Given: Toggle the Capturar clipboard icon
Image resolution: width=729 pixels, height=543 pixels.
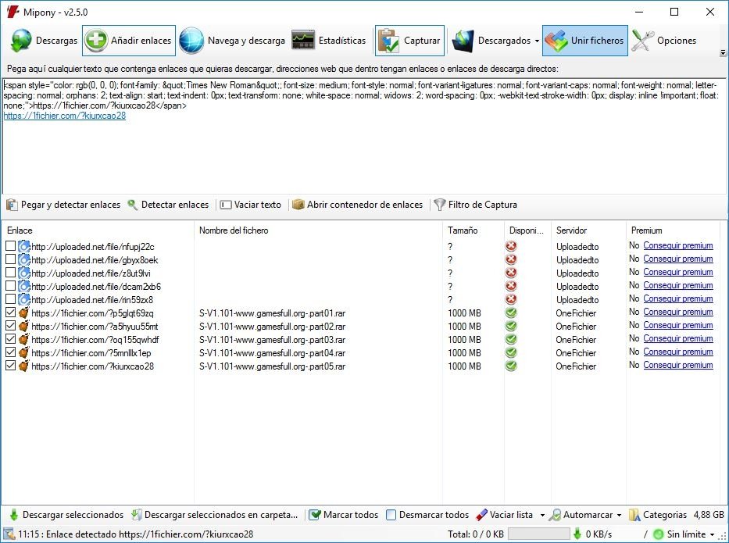Looking at the screenshot, I should point(388,41).
